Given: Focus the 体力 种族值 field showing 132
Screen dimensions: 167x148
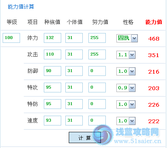Looking at the screenshot, I should coord(53,38).
